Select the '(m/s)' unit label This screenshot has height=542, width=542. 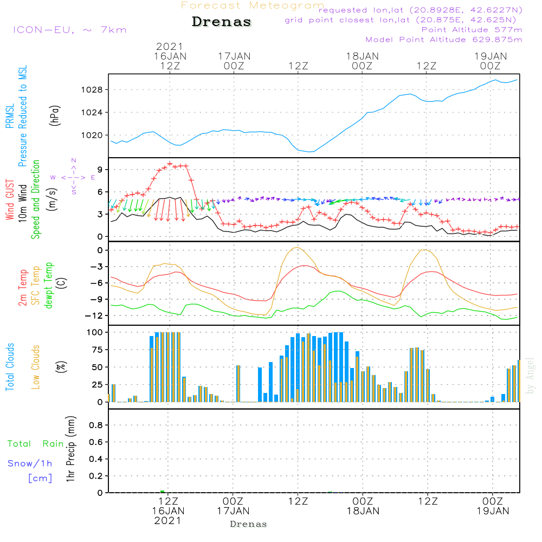[x=53, y=200]
